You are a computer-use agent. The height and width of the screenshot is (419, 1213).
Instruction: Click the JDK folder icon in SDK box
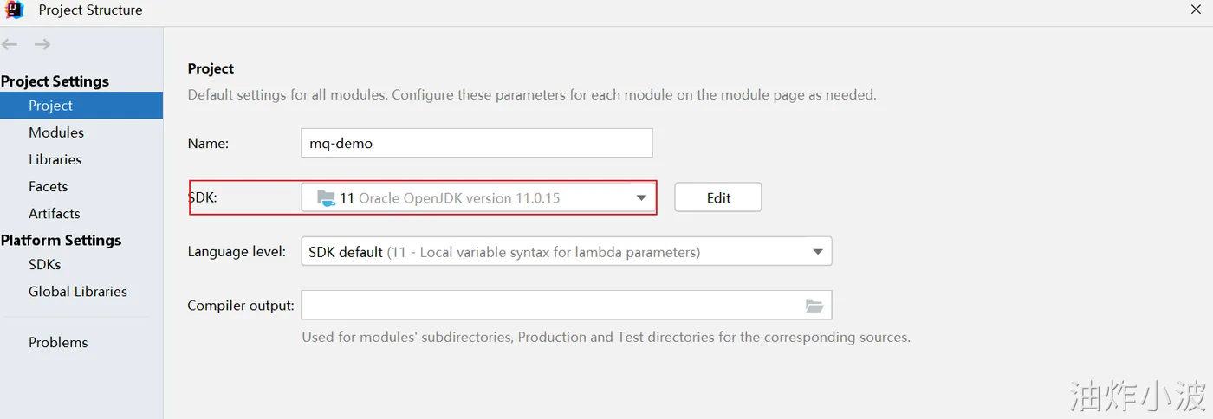[326, 197]
